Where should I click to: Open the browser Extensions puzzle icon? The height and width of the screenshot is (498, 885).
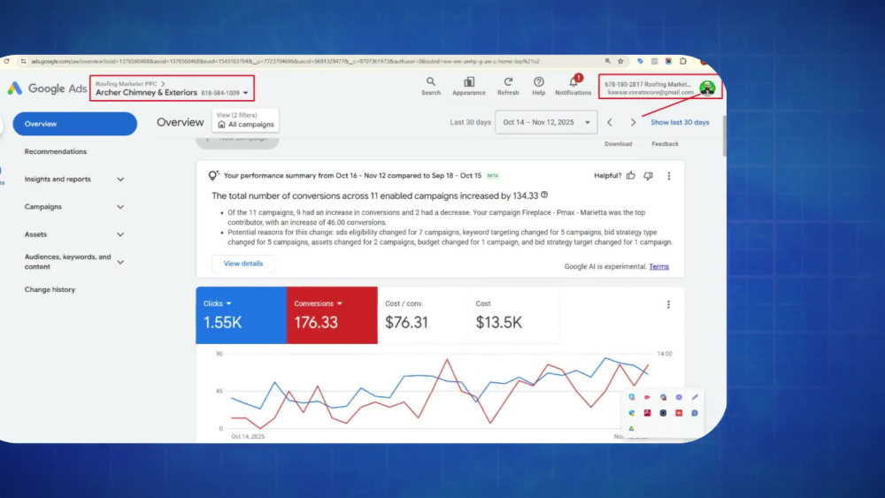coord(683,61)
